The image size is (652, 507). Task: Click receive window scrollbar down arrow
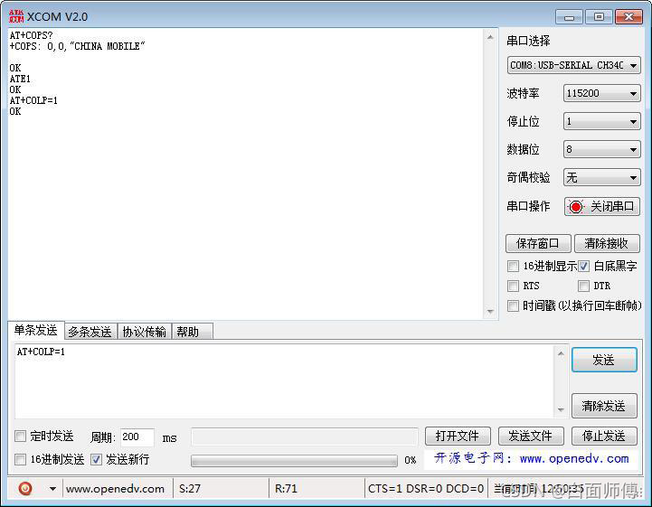490,311
